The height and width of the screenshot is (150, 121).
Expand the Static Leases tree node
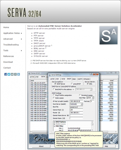click(x=55, y=124)
